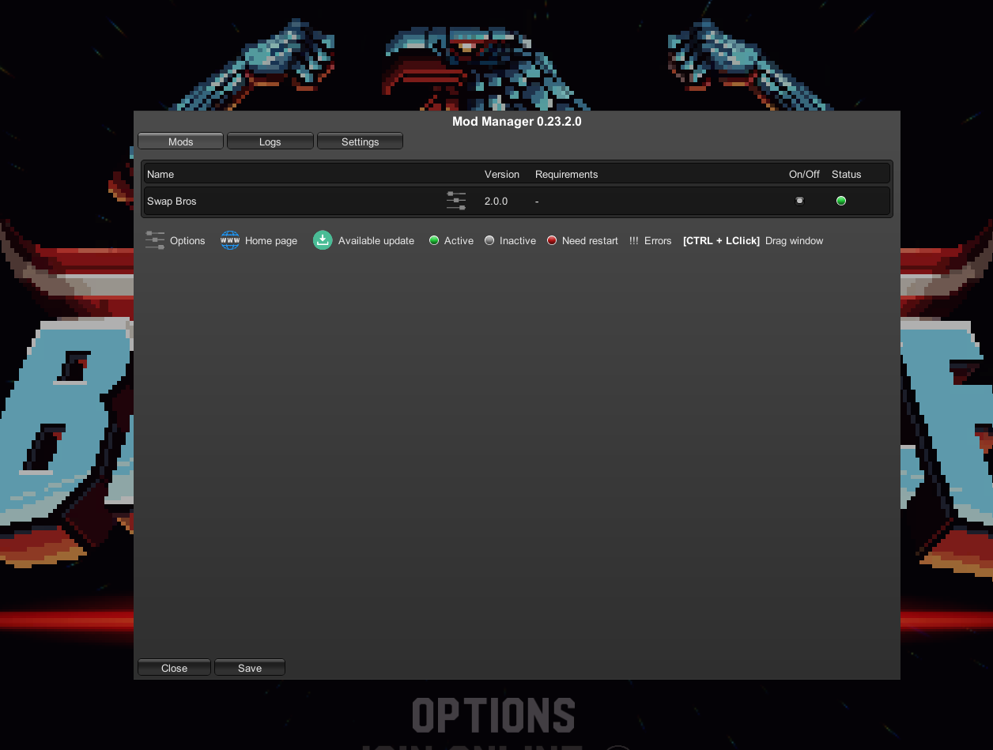
Task: Click version 2.0.0 of Swap Bros
Action: pos(496,201)
